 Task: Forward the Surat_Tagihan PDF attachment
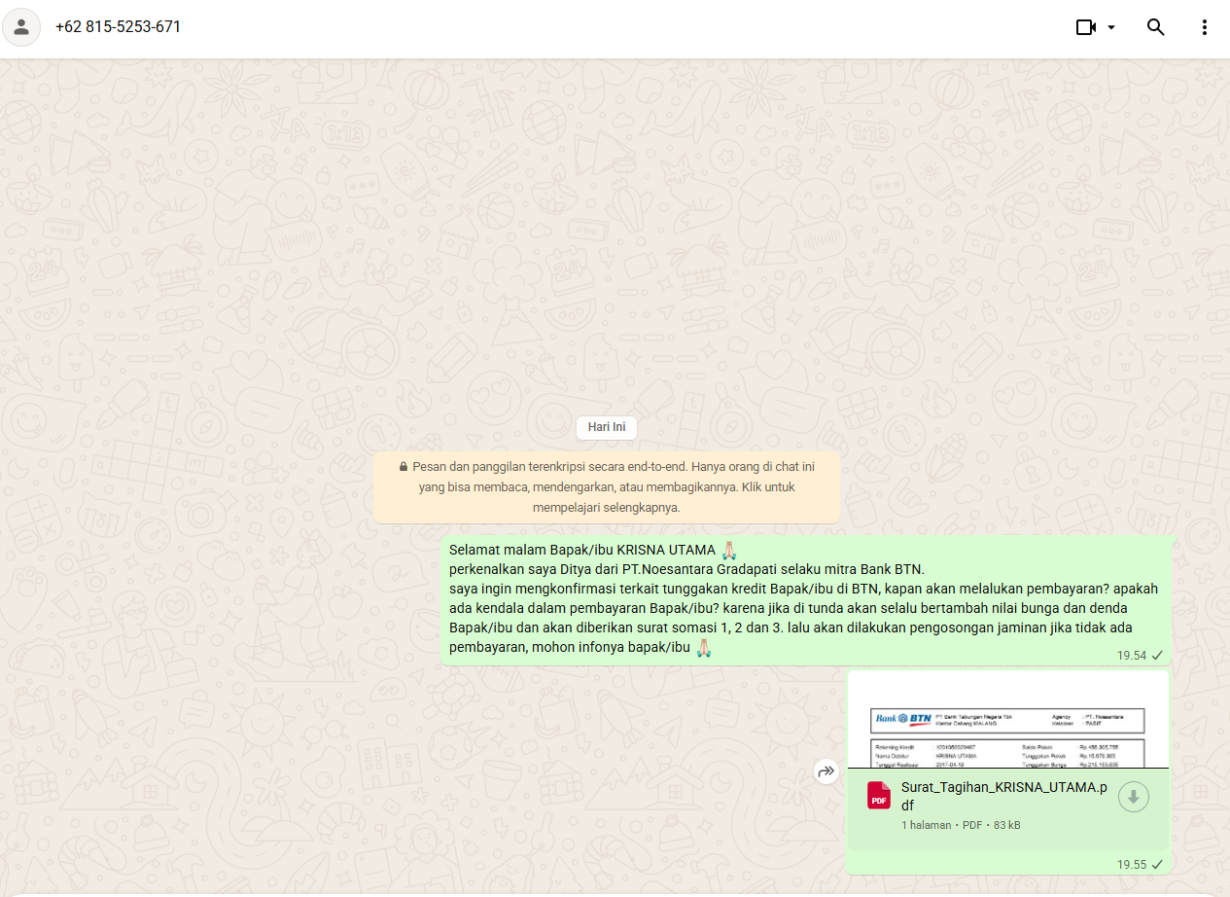click(x=826, y=771)
